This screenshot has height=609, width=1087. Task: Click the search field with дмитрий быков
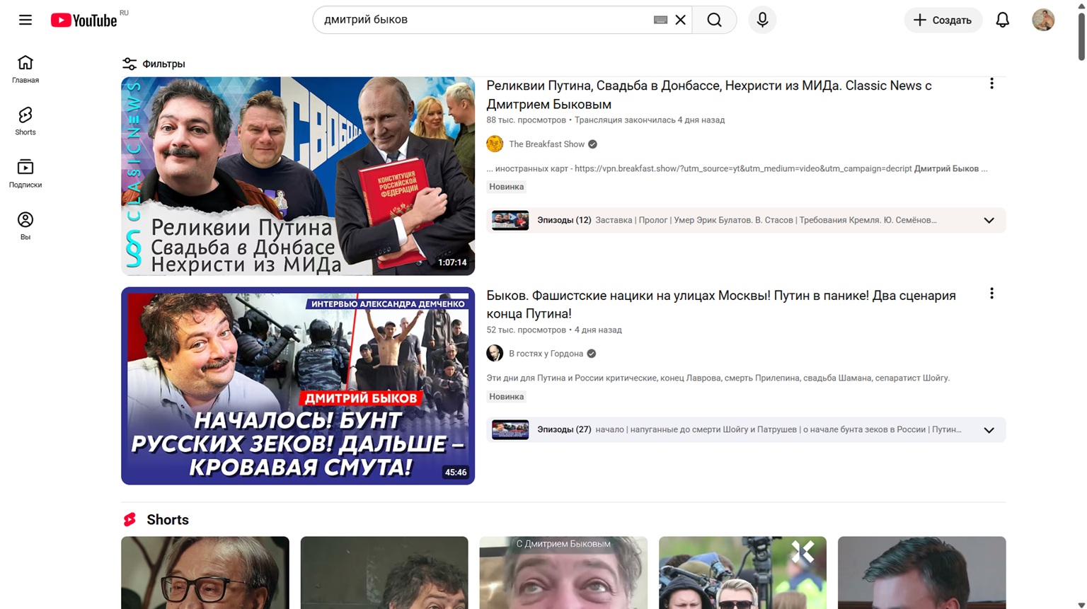click(481, 20)
